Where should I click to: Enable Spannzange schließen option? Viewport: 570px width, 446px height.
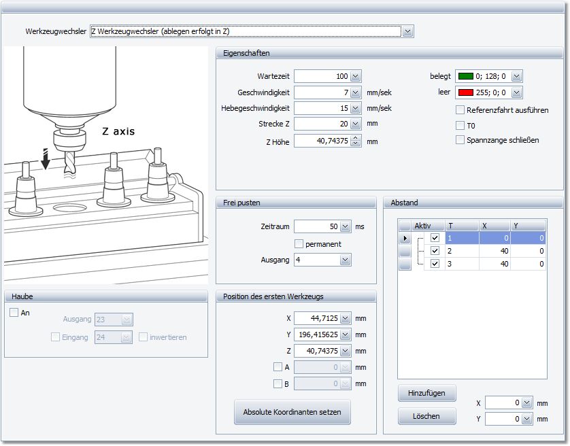pyautogui.click(x=460, y=140)
